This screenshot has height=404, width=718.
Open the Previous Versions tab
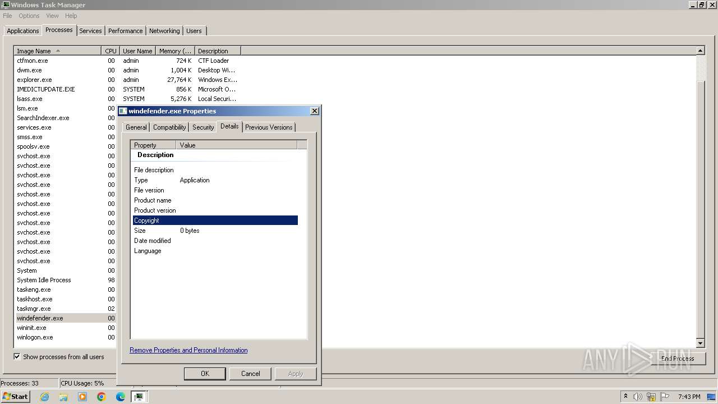coord(269,127)
